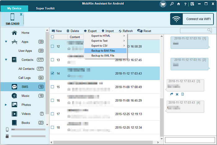Click Delete in the toolbar

pyautogui.click(x=73, y=31)
